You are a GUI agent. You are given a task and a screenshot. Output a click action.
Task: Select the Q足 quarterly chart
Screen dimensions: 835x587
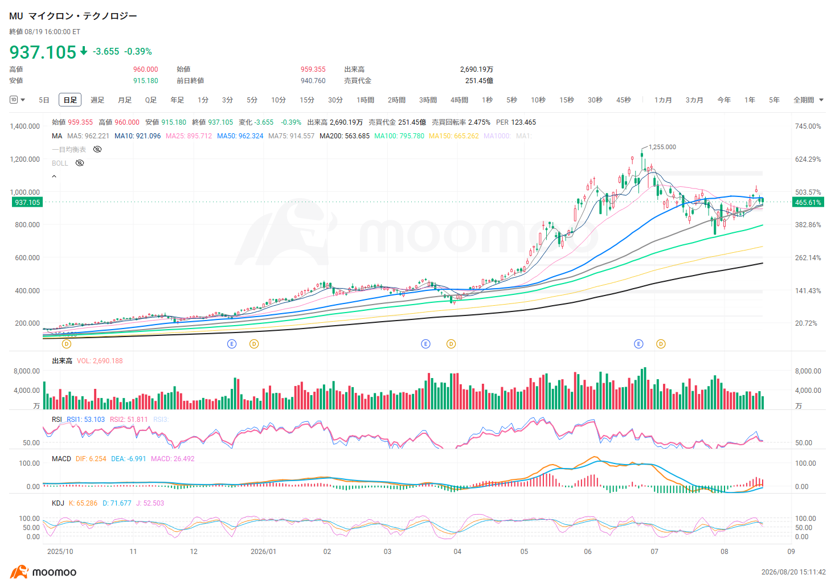(x=151, y=100)
